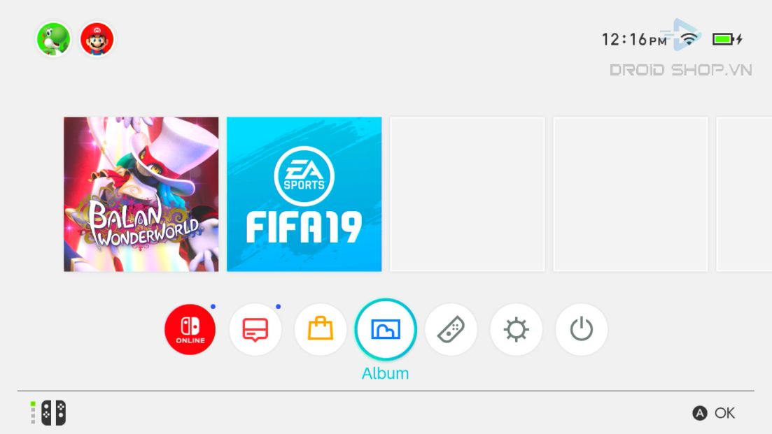
Task: Open System Settings gear icon
Action: coord(516,329)
